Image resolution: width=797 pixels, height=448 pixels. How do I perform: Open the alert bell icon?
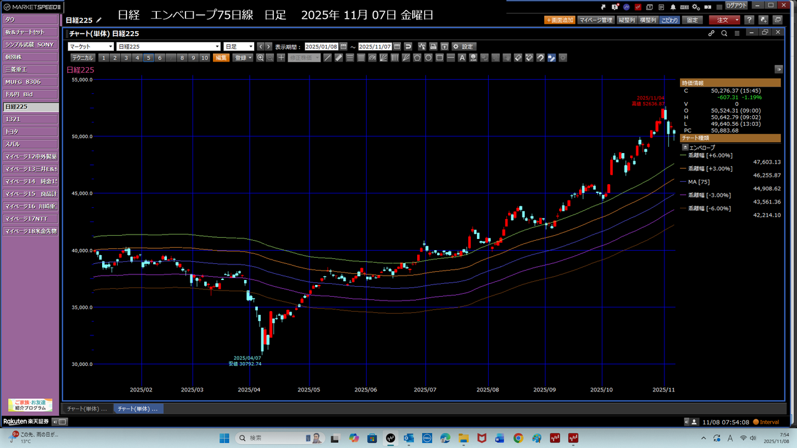click(673, 6)
